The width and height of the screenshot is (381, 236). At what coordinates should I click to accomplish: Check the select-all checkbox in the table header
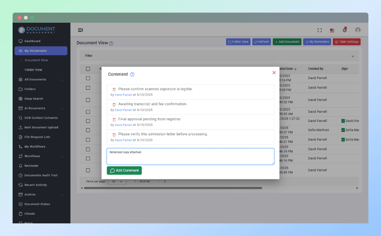tap(88, 69)
